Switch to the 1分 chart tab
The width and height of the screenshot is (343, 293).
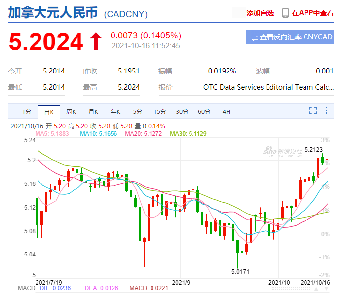[x=27, y=111]
